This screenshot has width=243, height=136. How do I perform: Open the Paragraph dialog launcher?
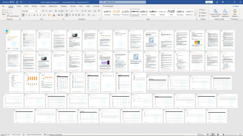pos(100,19)
